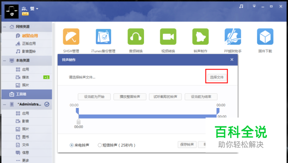
Task: Collapse the 本地资源 section
Action: point(5,60)
